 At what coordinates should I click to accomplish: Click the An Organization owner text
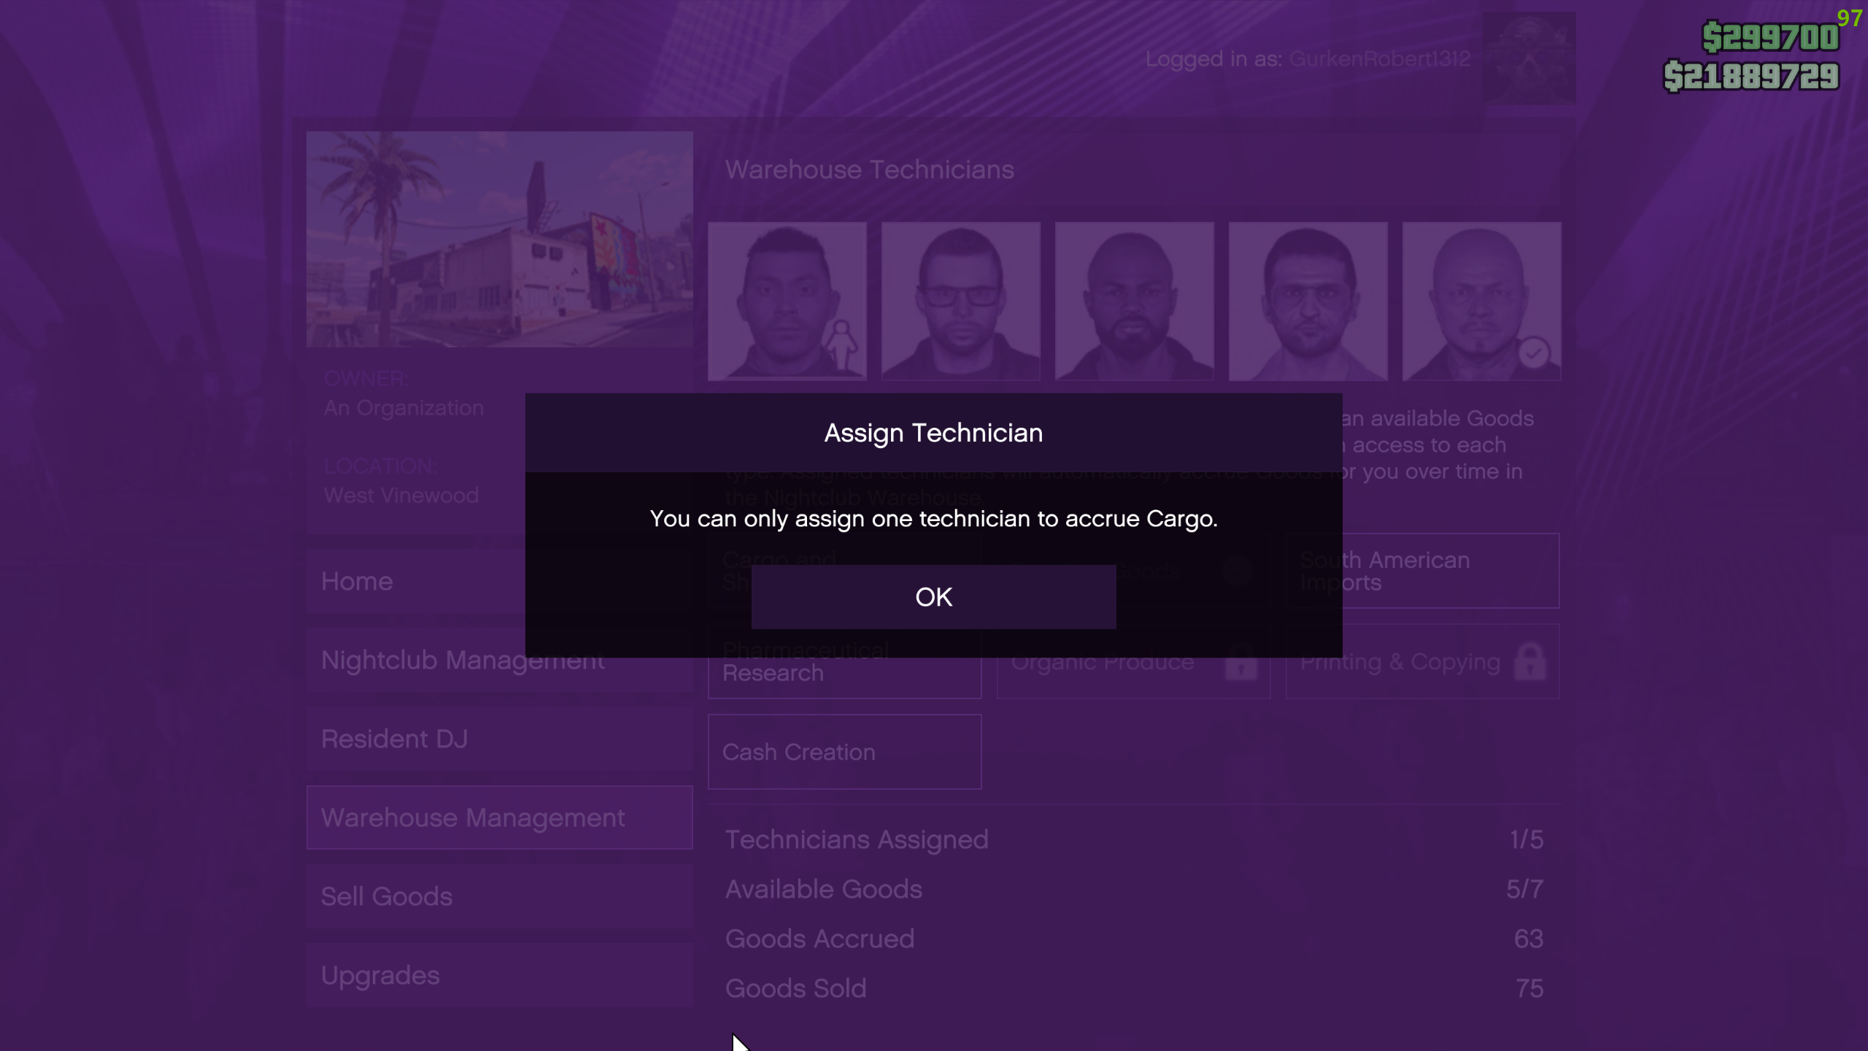pyautogui.click(x=404, y=408)
